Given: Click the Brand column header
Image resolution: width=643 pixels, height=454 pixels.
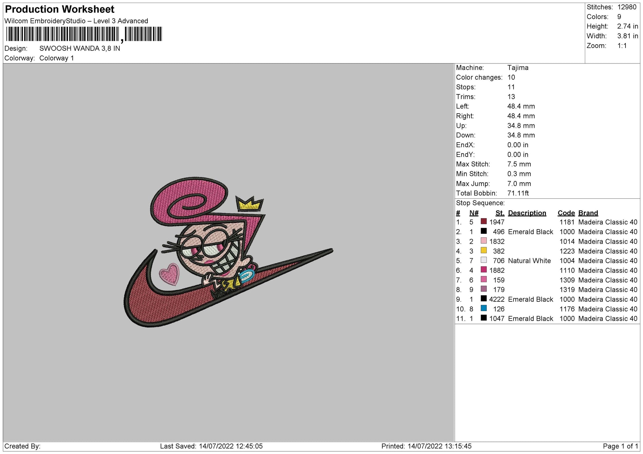Looking at the screenshot, I should (x=588, y=213).
